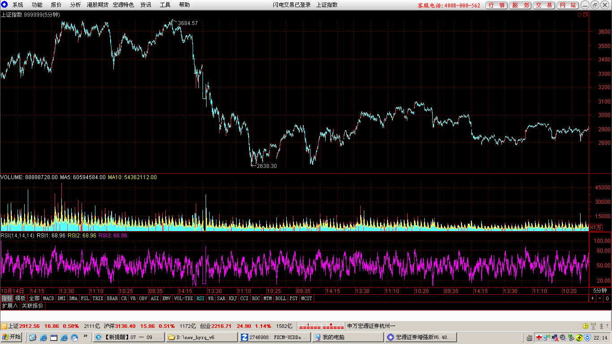
Task: Switch indicator to KDJ
Action: pyautogui.click(x=233, y=298)
